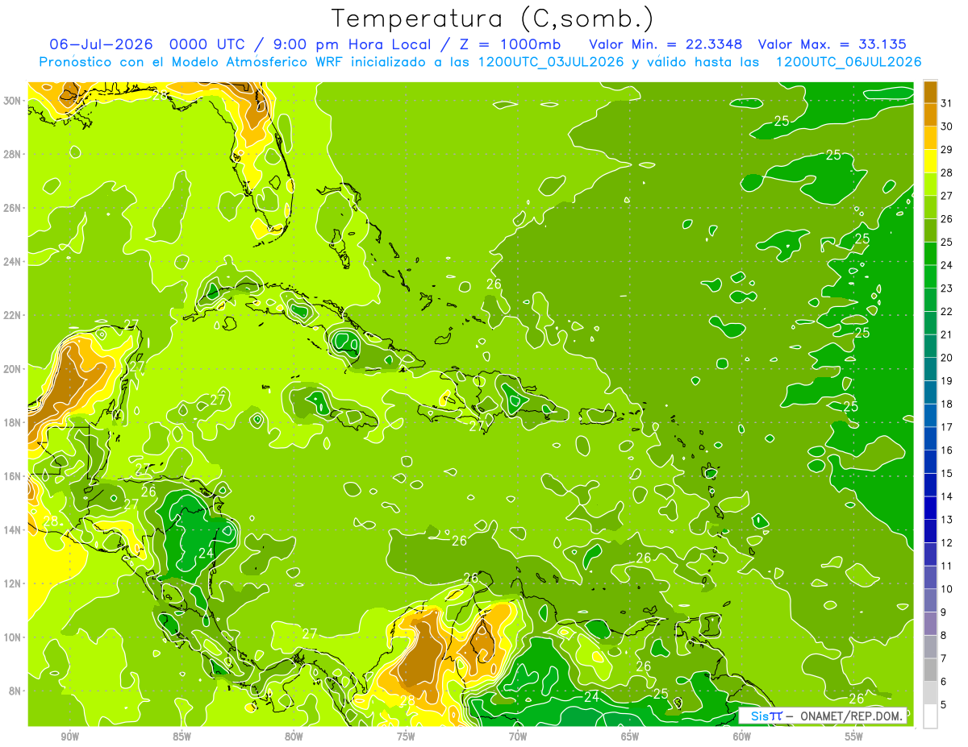Click the "9:00 pm Hora Local" text
968x747 pixels.
click(354, 44)
